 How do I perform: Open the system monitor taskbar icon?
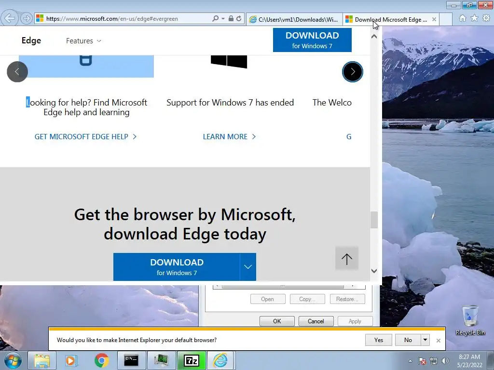point(161,360)
